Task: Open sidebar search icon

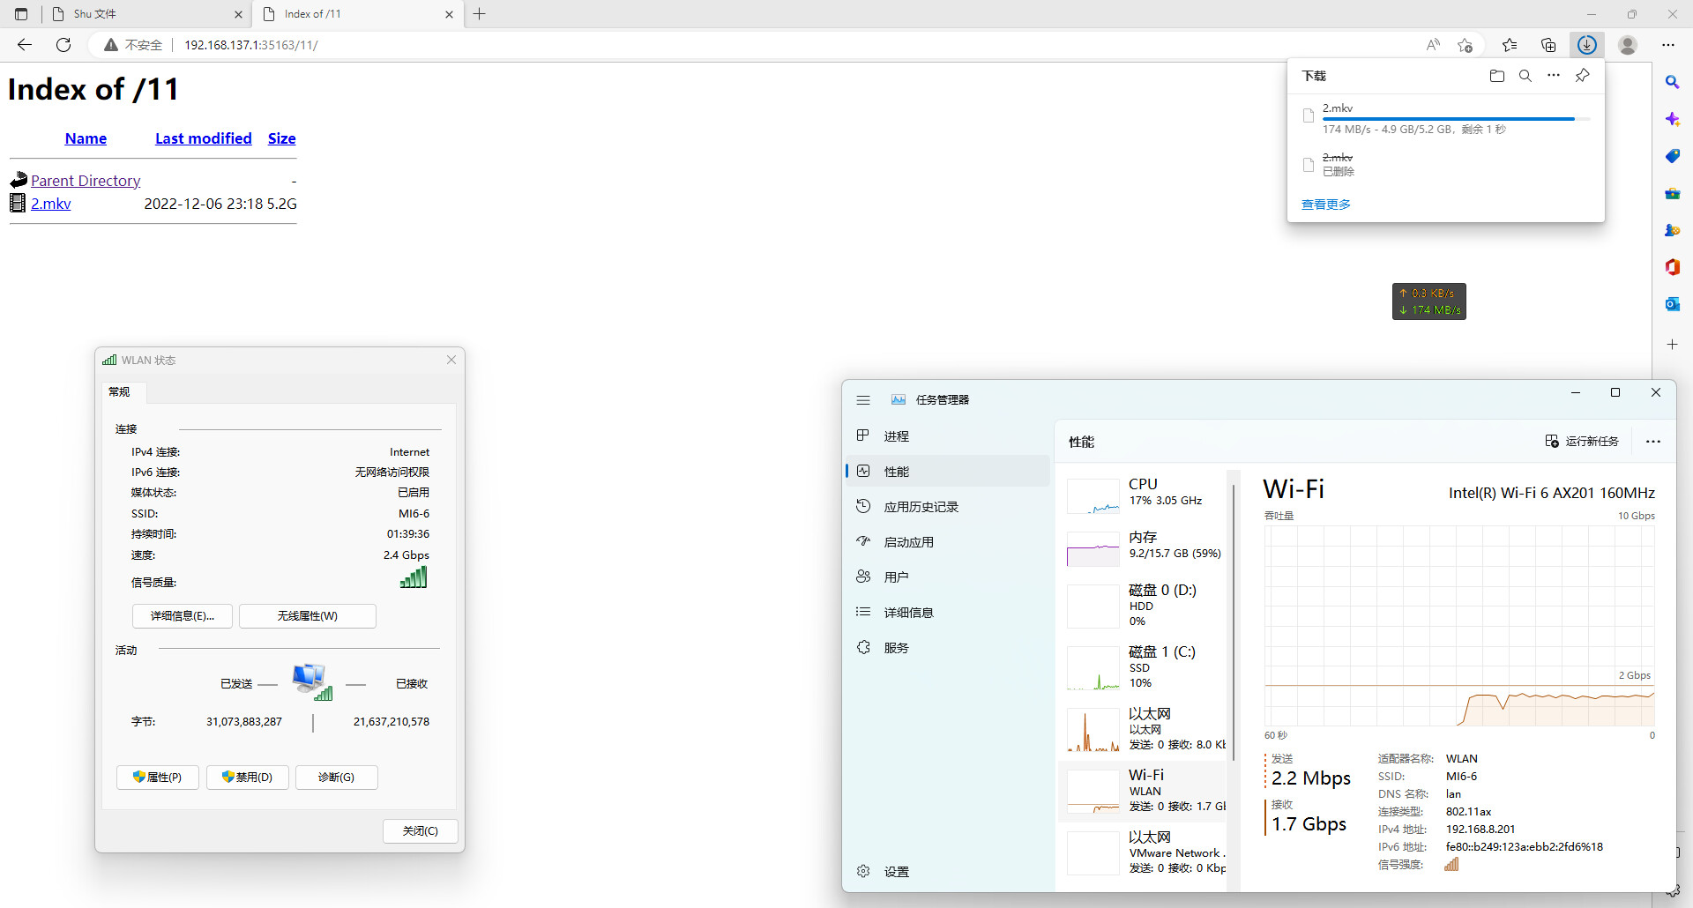Action: tap(1673, 82)
